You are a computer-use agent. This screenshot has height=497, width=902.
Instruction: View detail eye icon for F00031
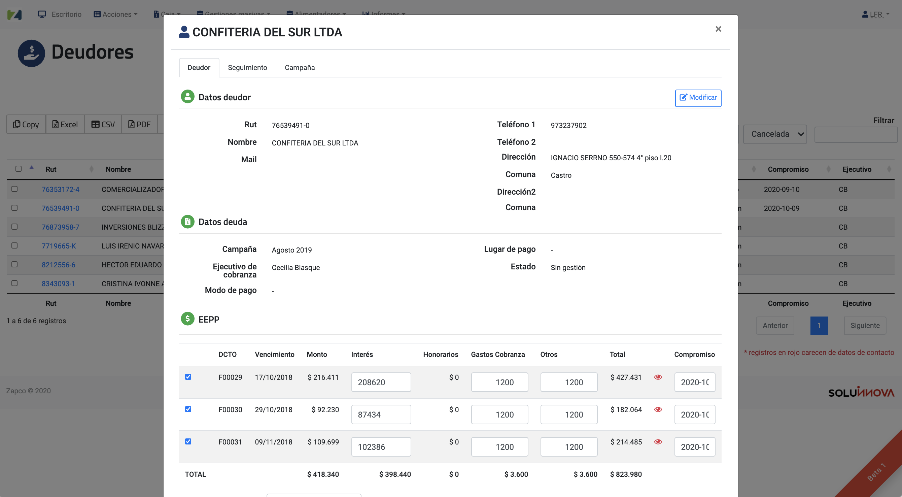pos(658,442)
